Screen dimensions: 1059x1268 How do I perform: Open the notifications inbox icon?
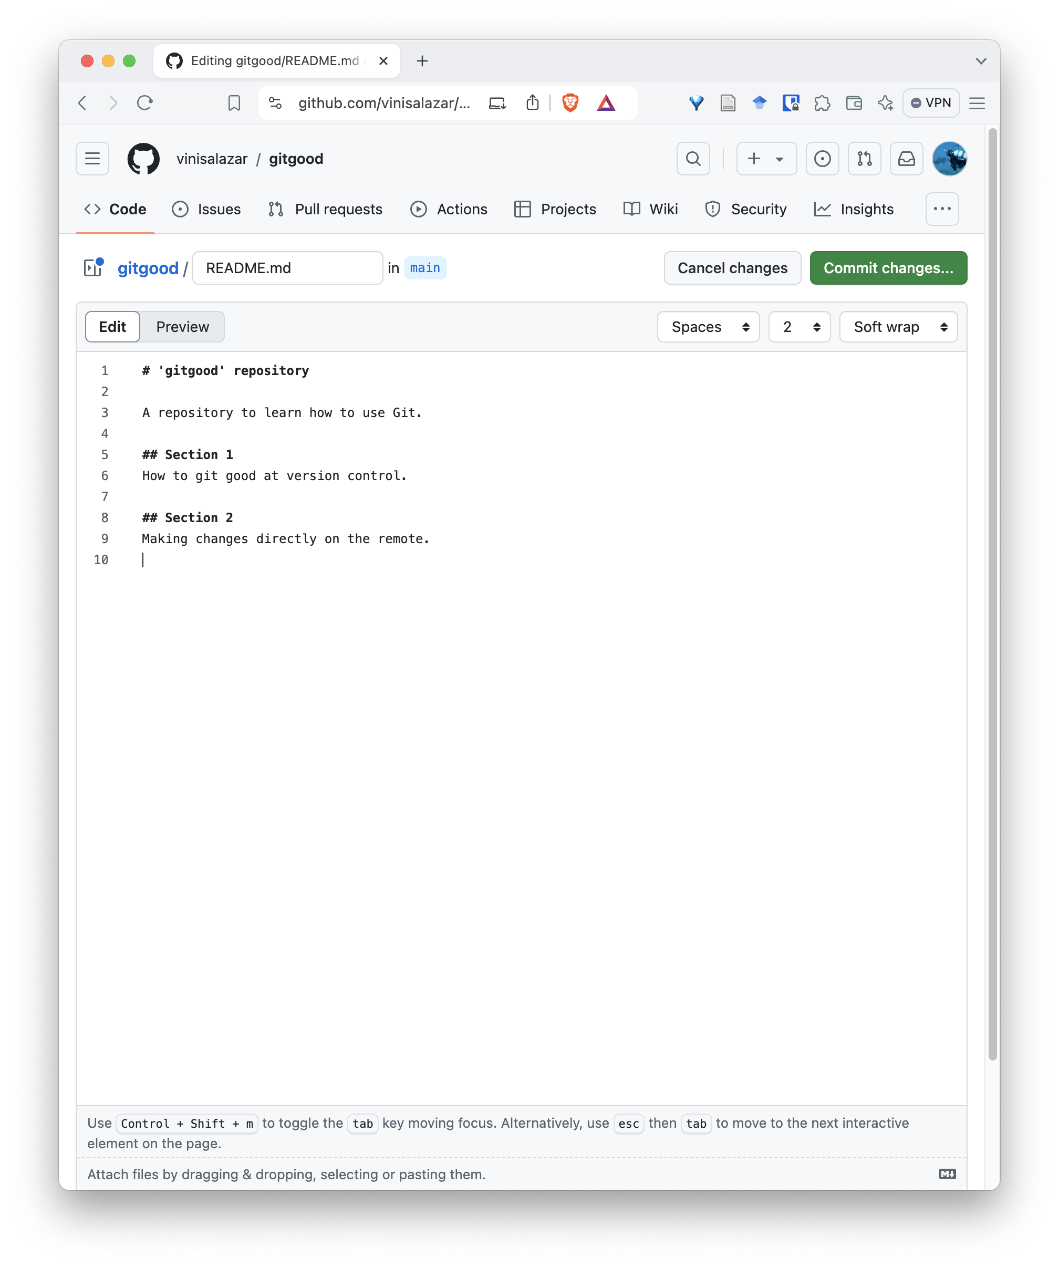click(906, 159)
